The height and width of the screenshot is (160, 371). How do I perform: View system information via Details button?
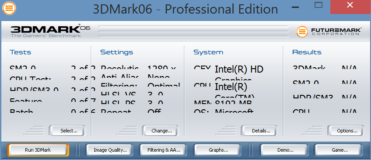[x=259, y=131]
